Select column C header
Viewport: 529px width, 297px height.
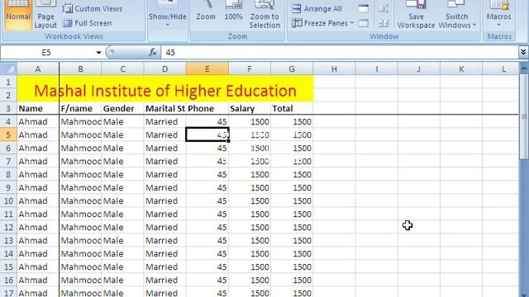pos(122,69)
